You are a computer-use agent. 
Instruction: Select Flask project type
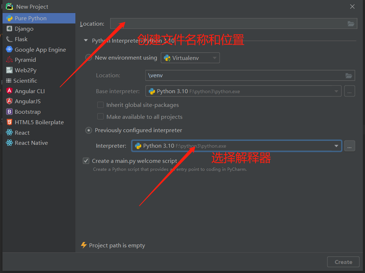tap(39, 39)
